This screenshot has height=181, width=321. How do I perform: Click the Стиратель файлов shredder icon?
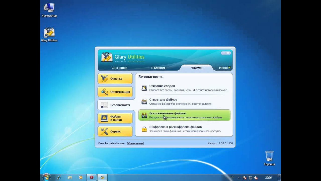point(144,102)
